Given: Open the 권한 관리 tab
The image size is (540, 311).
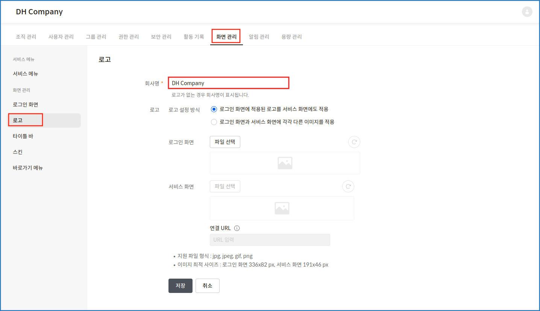Looking at the screenshot, I should tap(129, 37).
